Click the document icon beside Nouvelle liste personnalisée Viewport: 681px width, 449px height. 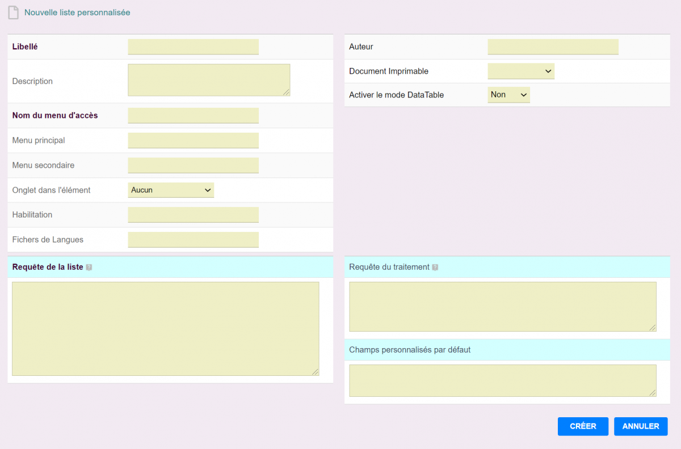13,12
